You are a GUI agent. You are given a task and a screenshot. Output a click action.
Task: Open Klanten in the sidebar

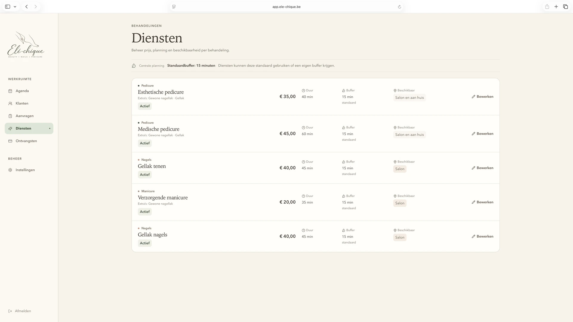tap(29, 103)
